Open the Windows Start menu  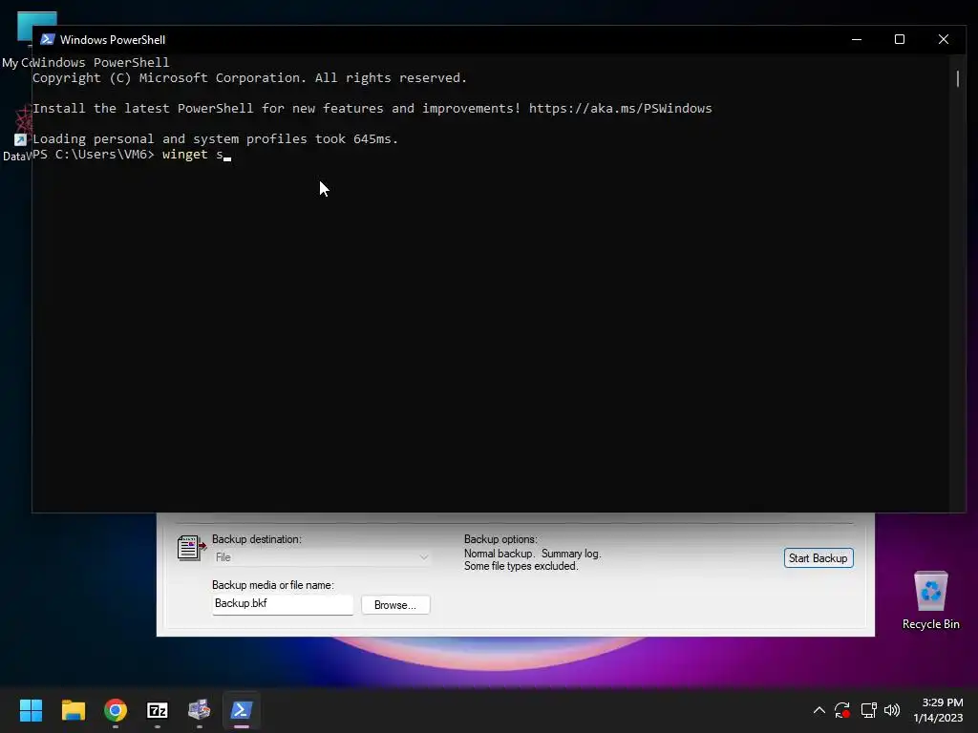point(31,710)
